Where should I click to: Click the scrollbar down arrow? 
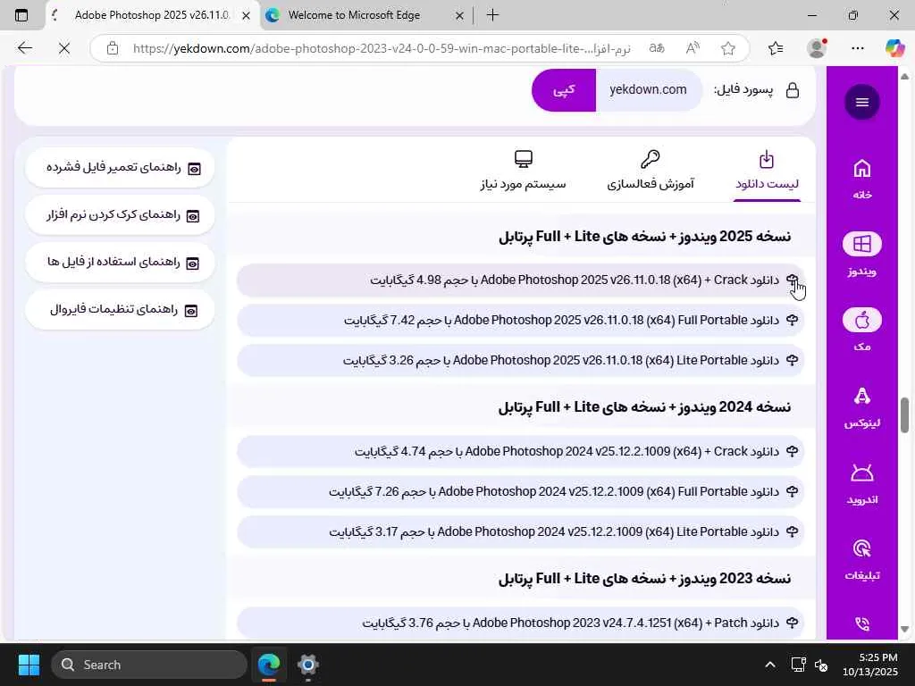[904, 630]
